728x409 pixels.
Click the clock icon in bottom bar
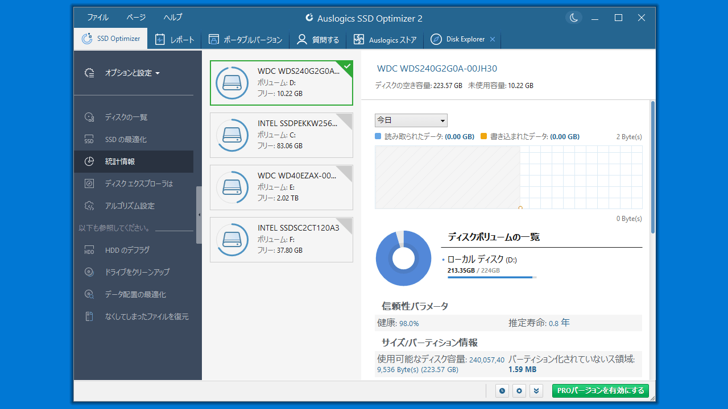click(x=502, y=391)
